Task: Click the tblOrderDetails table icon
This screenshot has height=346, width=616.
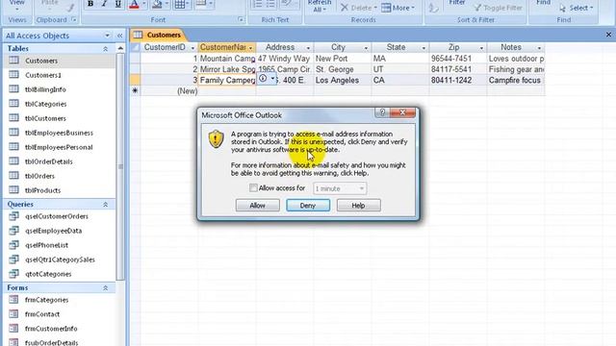Action: pos(13,161)
